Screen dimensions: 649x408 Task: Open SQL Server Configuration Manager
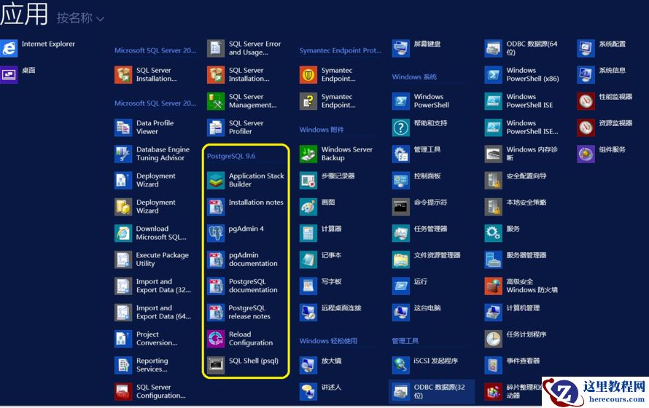pyautogui.click(x=150, y=392)
